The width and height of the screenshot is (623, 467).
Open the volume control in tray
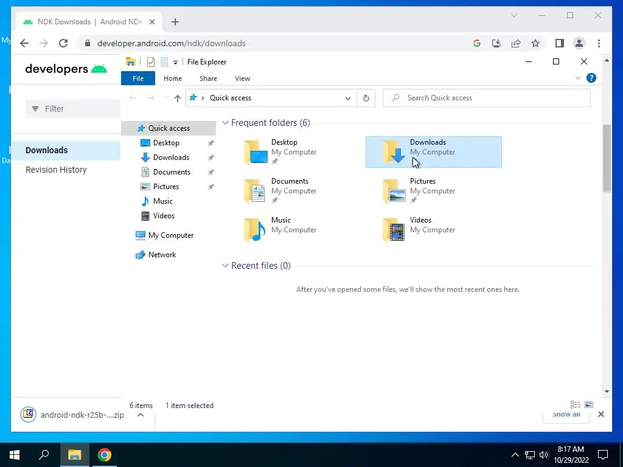pyautogui.click(x=544, y=455)
